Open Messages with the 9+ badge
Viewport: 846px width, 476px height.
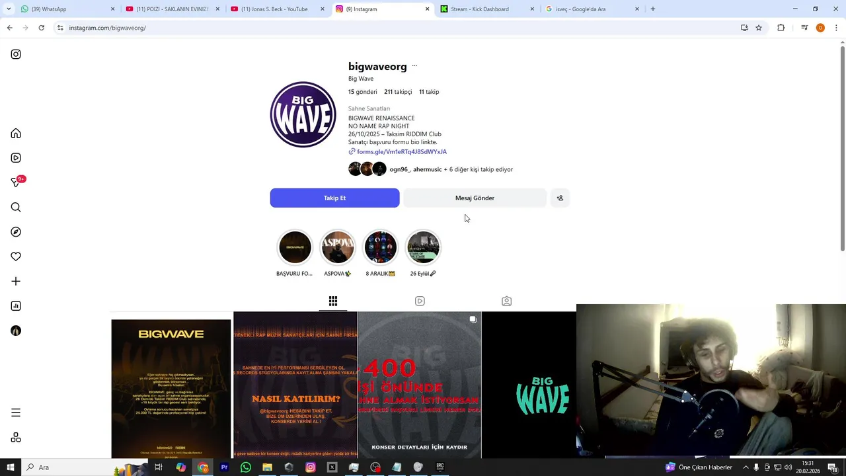point(17,182)
